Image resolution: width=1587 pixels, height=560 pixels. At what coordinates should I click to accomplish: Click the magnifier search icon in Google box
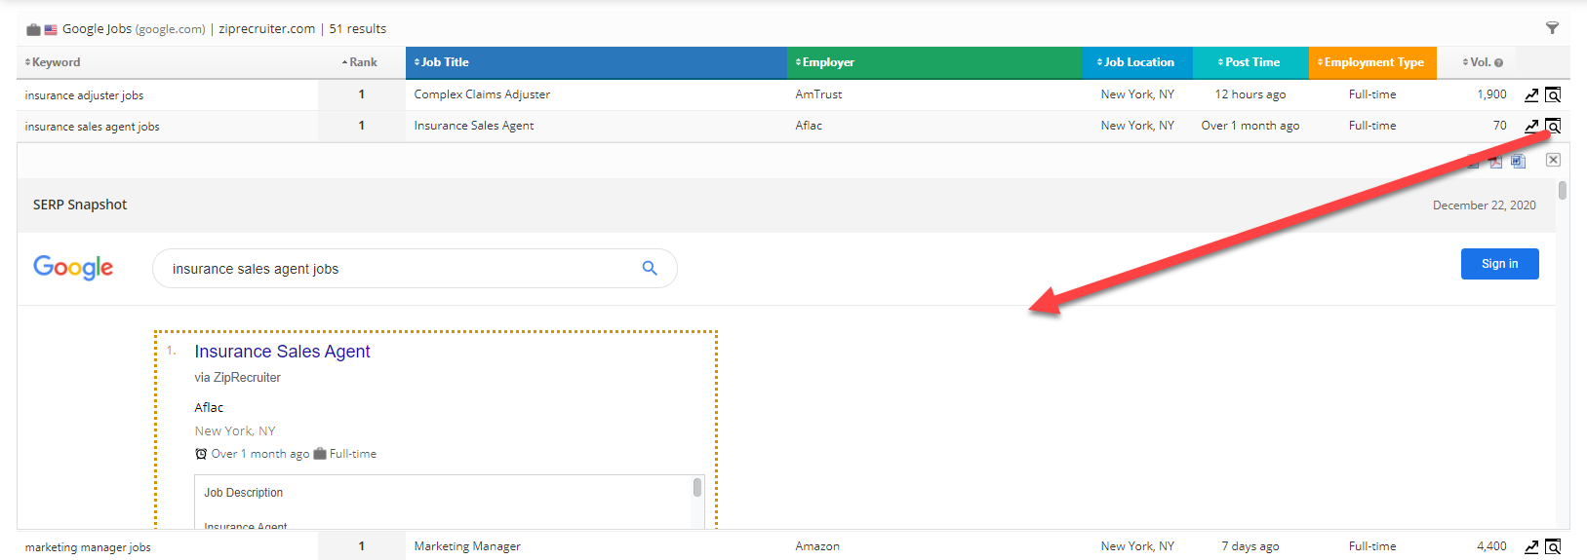[650, 269]
